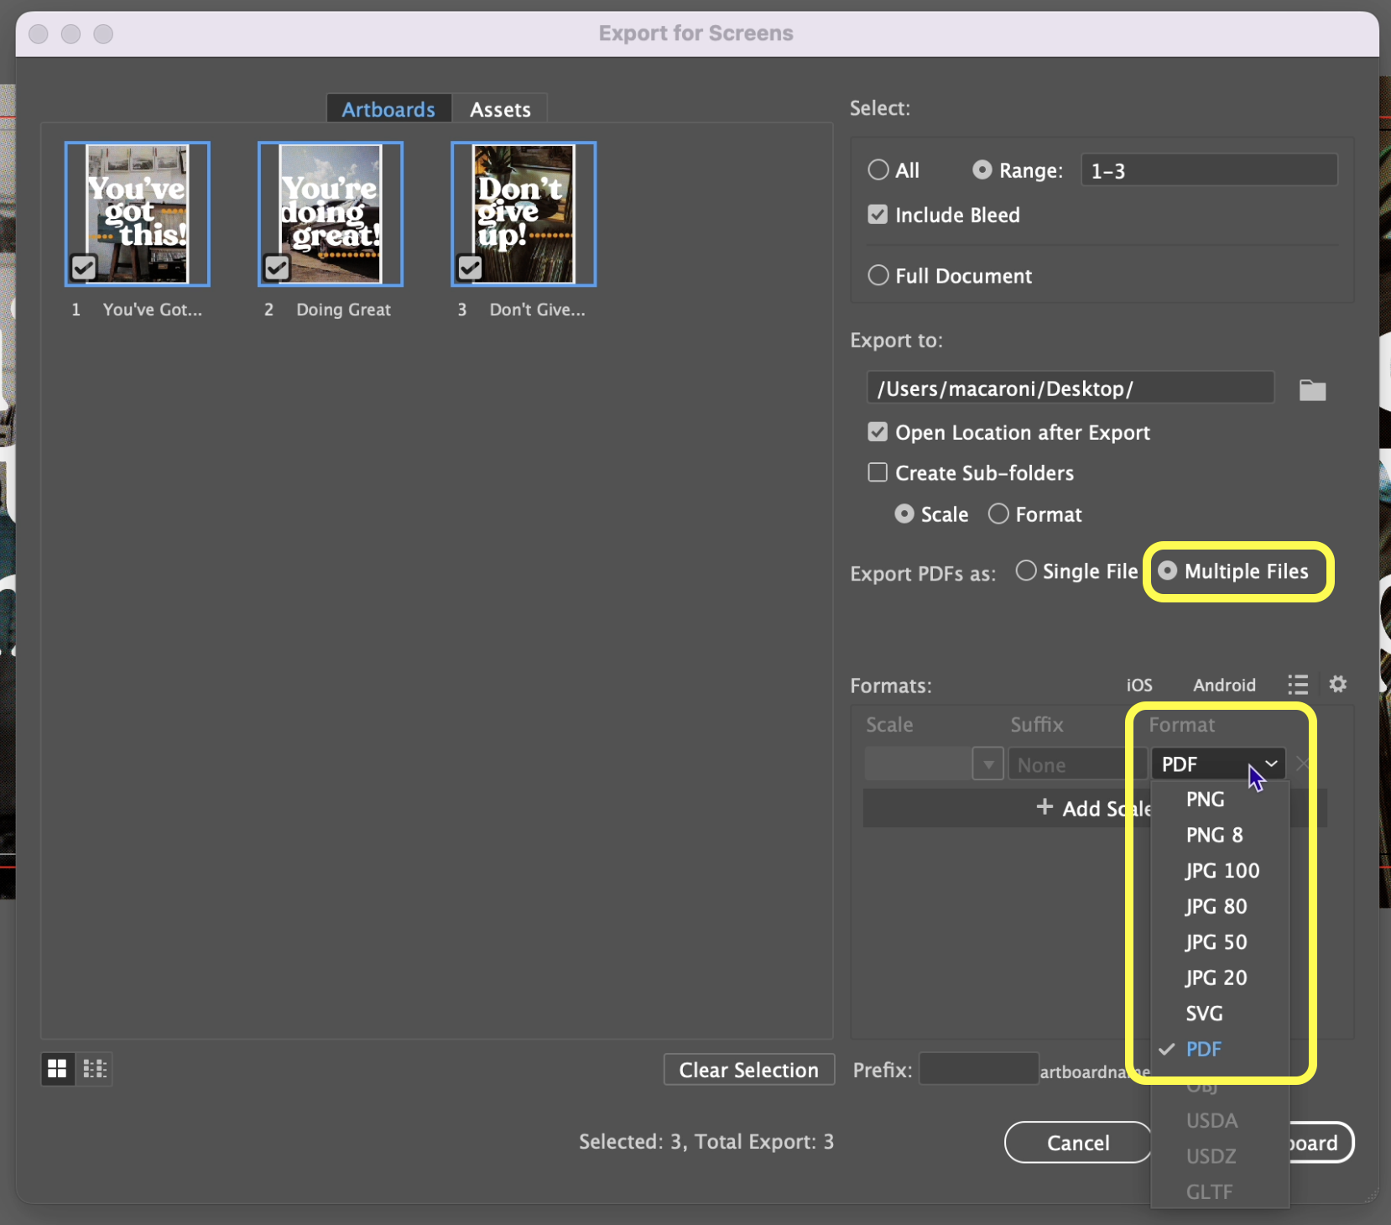This screenshot has height=1225, width=1391.
Task: Choose Scale sub-folder option
Action: [904, 513]
